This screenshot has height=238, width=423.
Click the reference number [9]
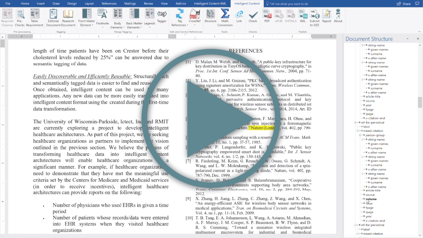coord(188,199)
